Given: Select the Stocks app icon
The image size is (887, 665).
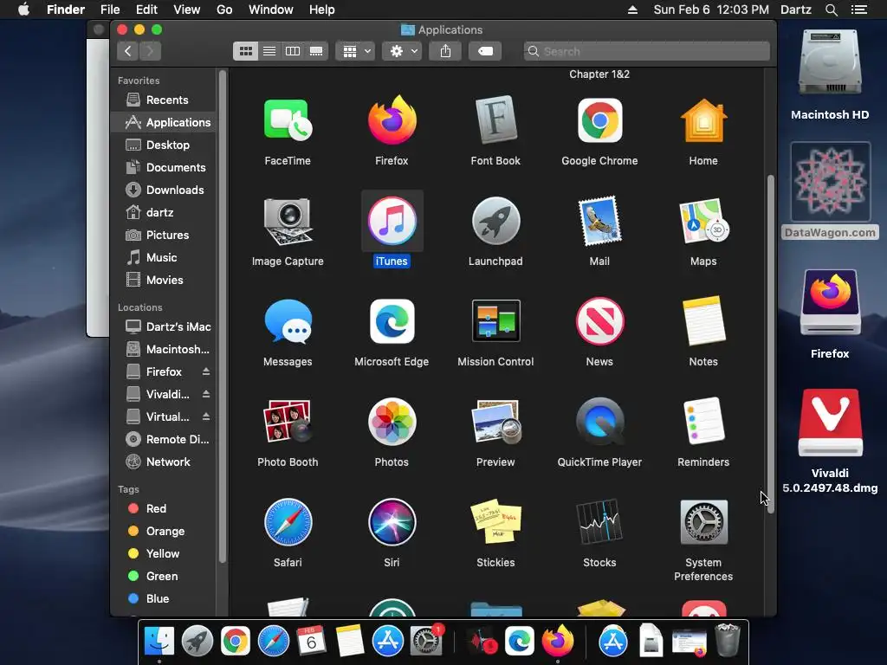Looking at the screenshot, I should click(599, 522).
